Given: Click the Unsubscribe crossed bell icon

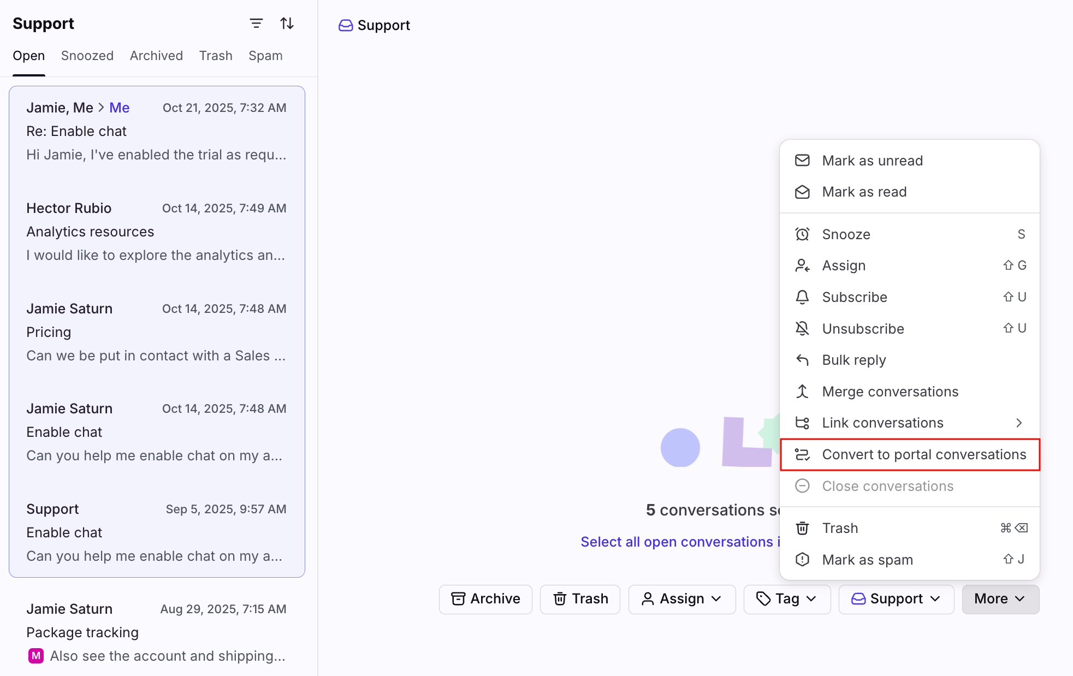Looking at the screenshot, I should click(x=802, y=329).
